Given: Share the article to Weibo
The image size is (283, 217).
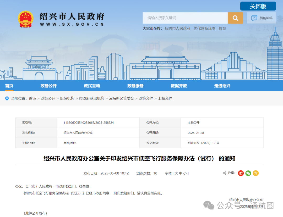Looking at the screenshot, I should (241, 173).
